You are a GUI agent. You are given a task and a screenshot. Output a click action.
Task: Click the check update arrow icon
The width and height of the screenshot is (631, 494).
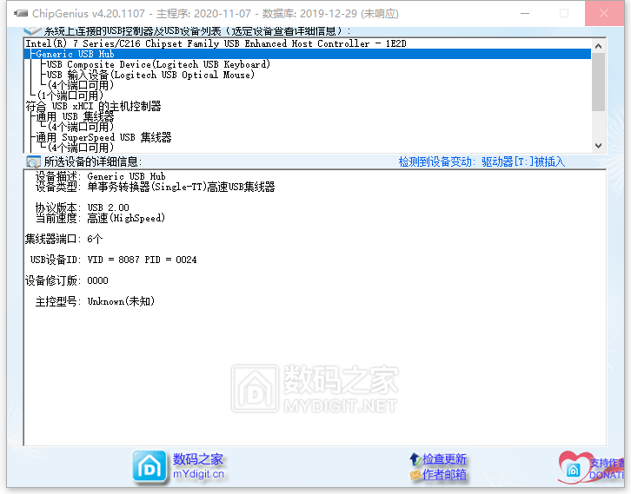(x=415, y=458)
